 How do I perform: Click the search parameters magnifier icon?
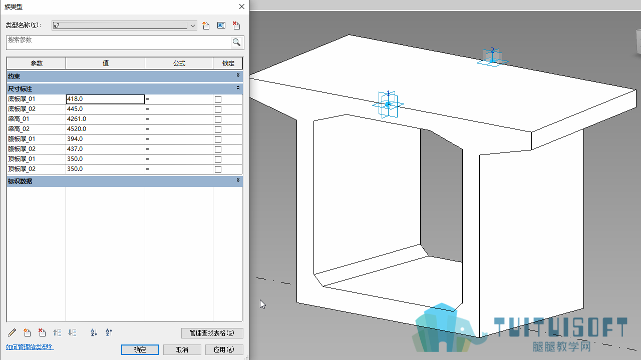[237, 42]
